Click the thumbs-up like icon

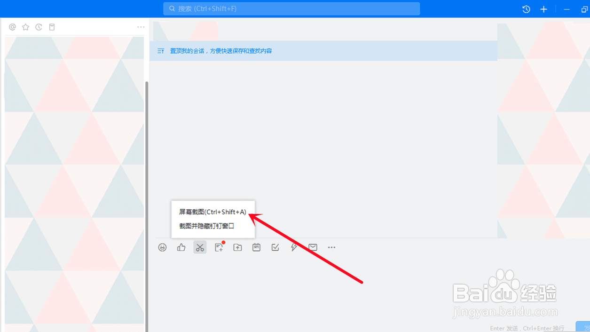tap(181, 247)
